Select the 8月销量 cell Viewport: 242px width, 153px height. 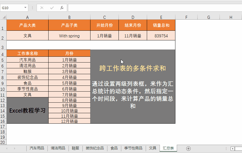(x=69, y=100)
